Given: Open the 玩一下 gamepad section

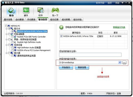Looking at the screenshot, I should point(55,12).
